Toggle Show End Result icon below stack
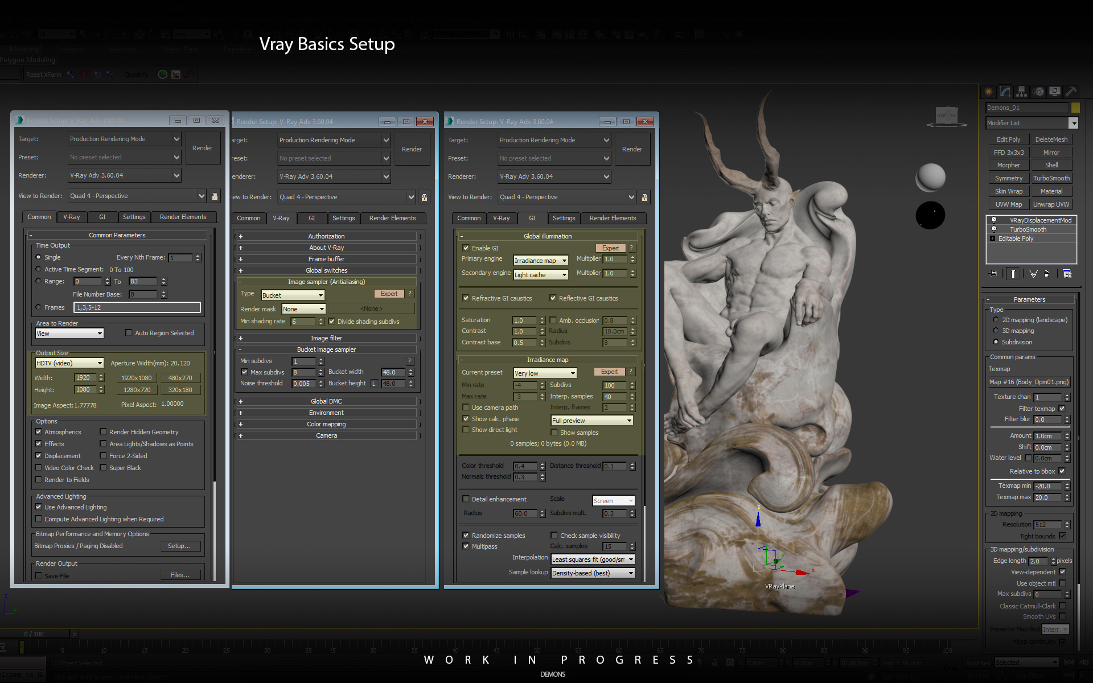The width and height of the screenshot is (1093, 683). [x=1013, y=274]
